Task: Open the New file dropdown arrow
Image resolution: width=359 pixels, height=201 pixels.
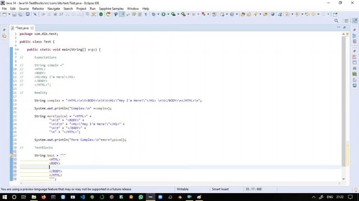Action: 9,15
